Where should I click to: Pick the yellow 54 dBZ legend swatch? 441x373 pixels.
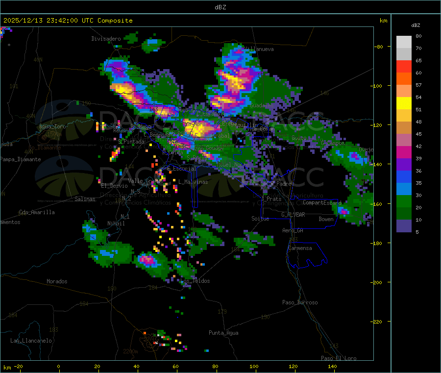[404, 103]
